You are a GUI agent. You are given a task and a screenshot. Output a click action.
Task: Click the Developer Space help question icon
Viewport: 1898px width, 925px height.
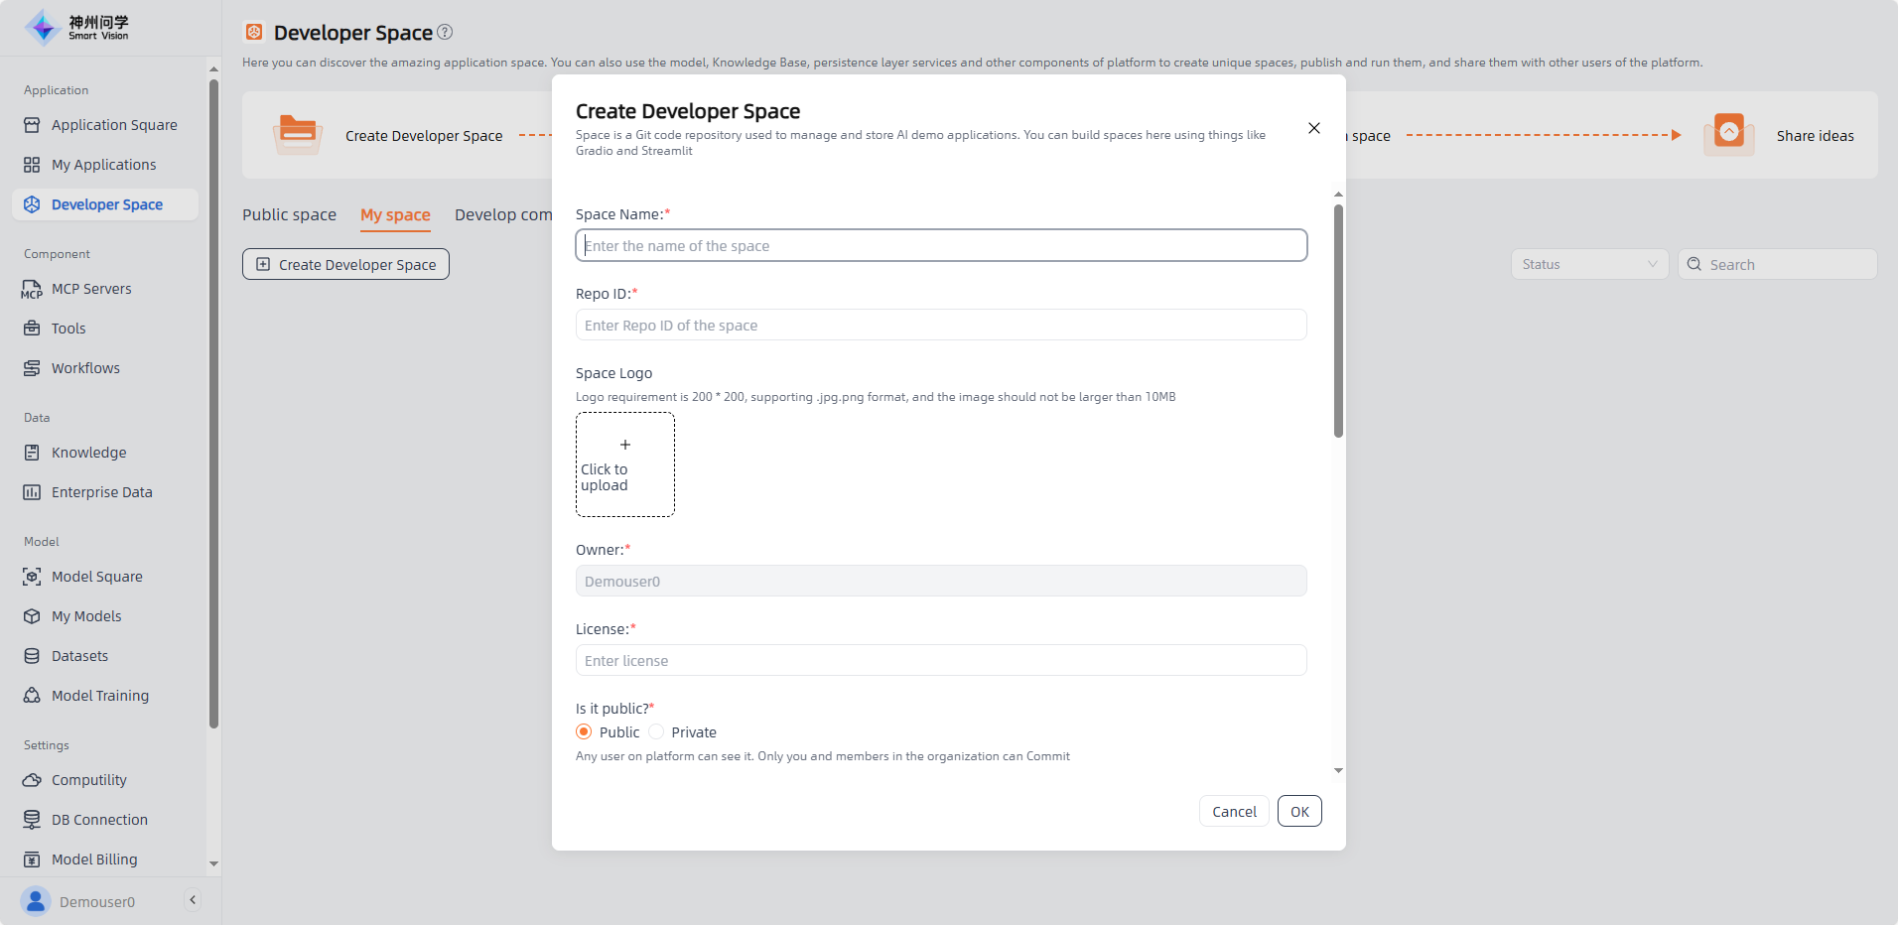pyautogui.click(x=445, y=32)
